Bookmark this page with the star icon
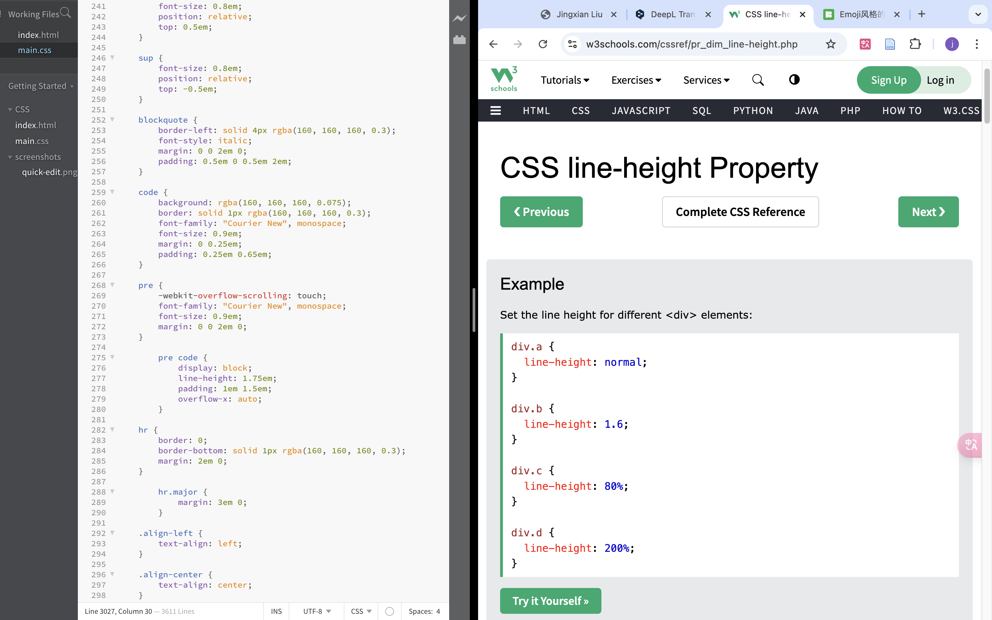This screenshot has width=992, height=620. pyautogui.click(x=830, y=44)
